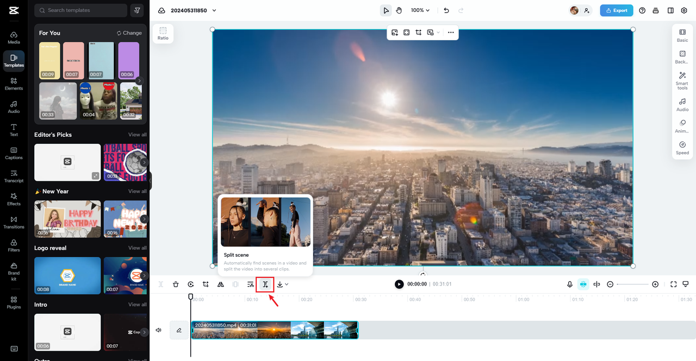Click the fit-to-frame icon in floating toolbar
696x361 pixels.
[406, 33]
